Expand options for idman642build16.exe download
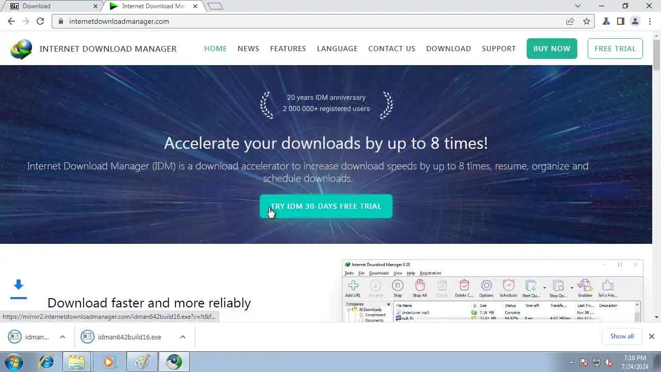 tap(182, 337)
